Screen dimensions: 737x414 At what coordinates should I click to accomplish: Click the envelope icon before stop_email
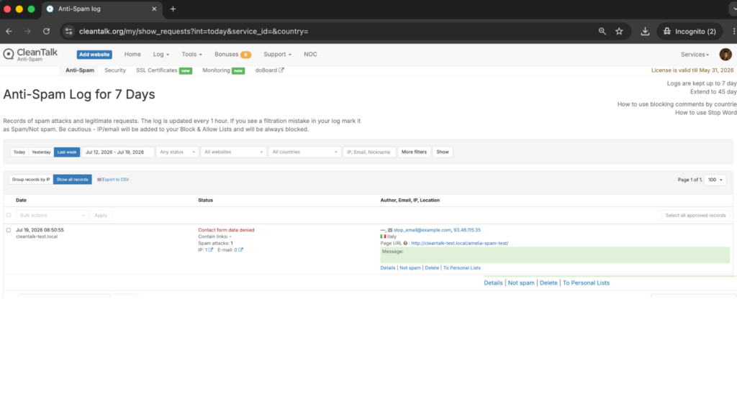(390, 230)
